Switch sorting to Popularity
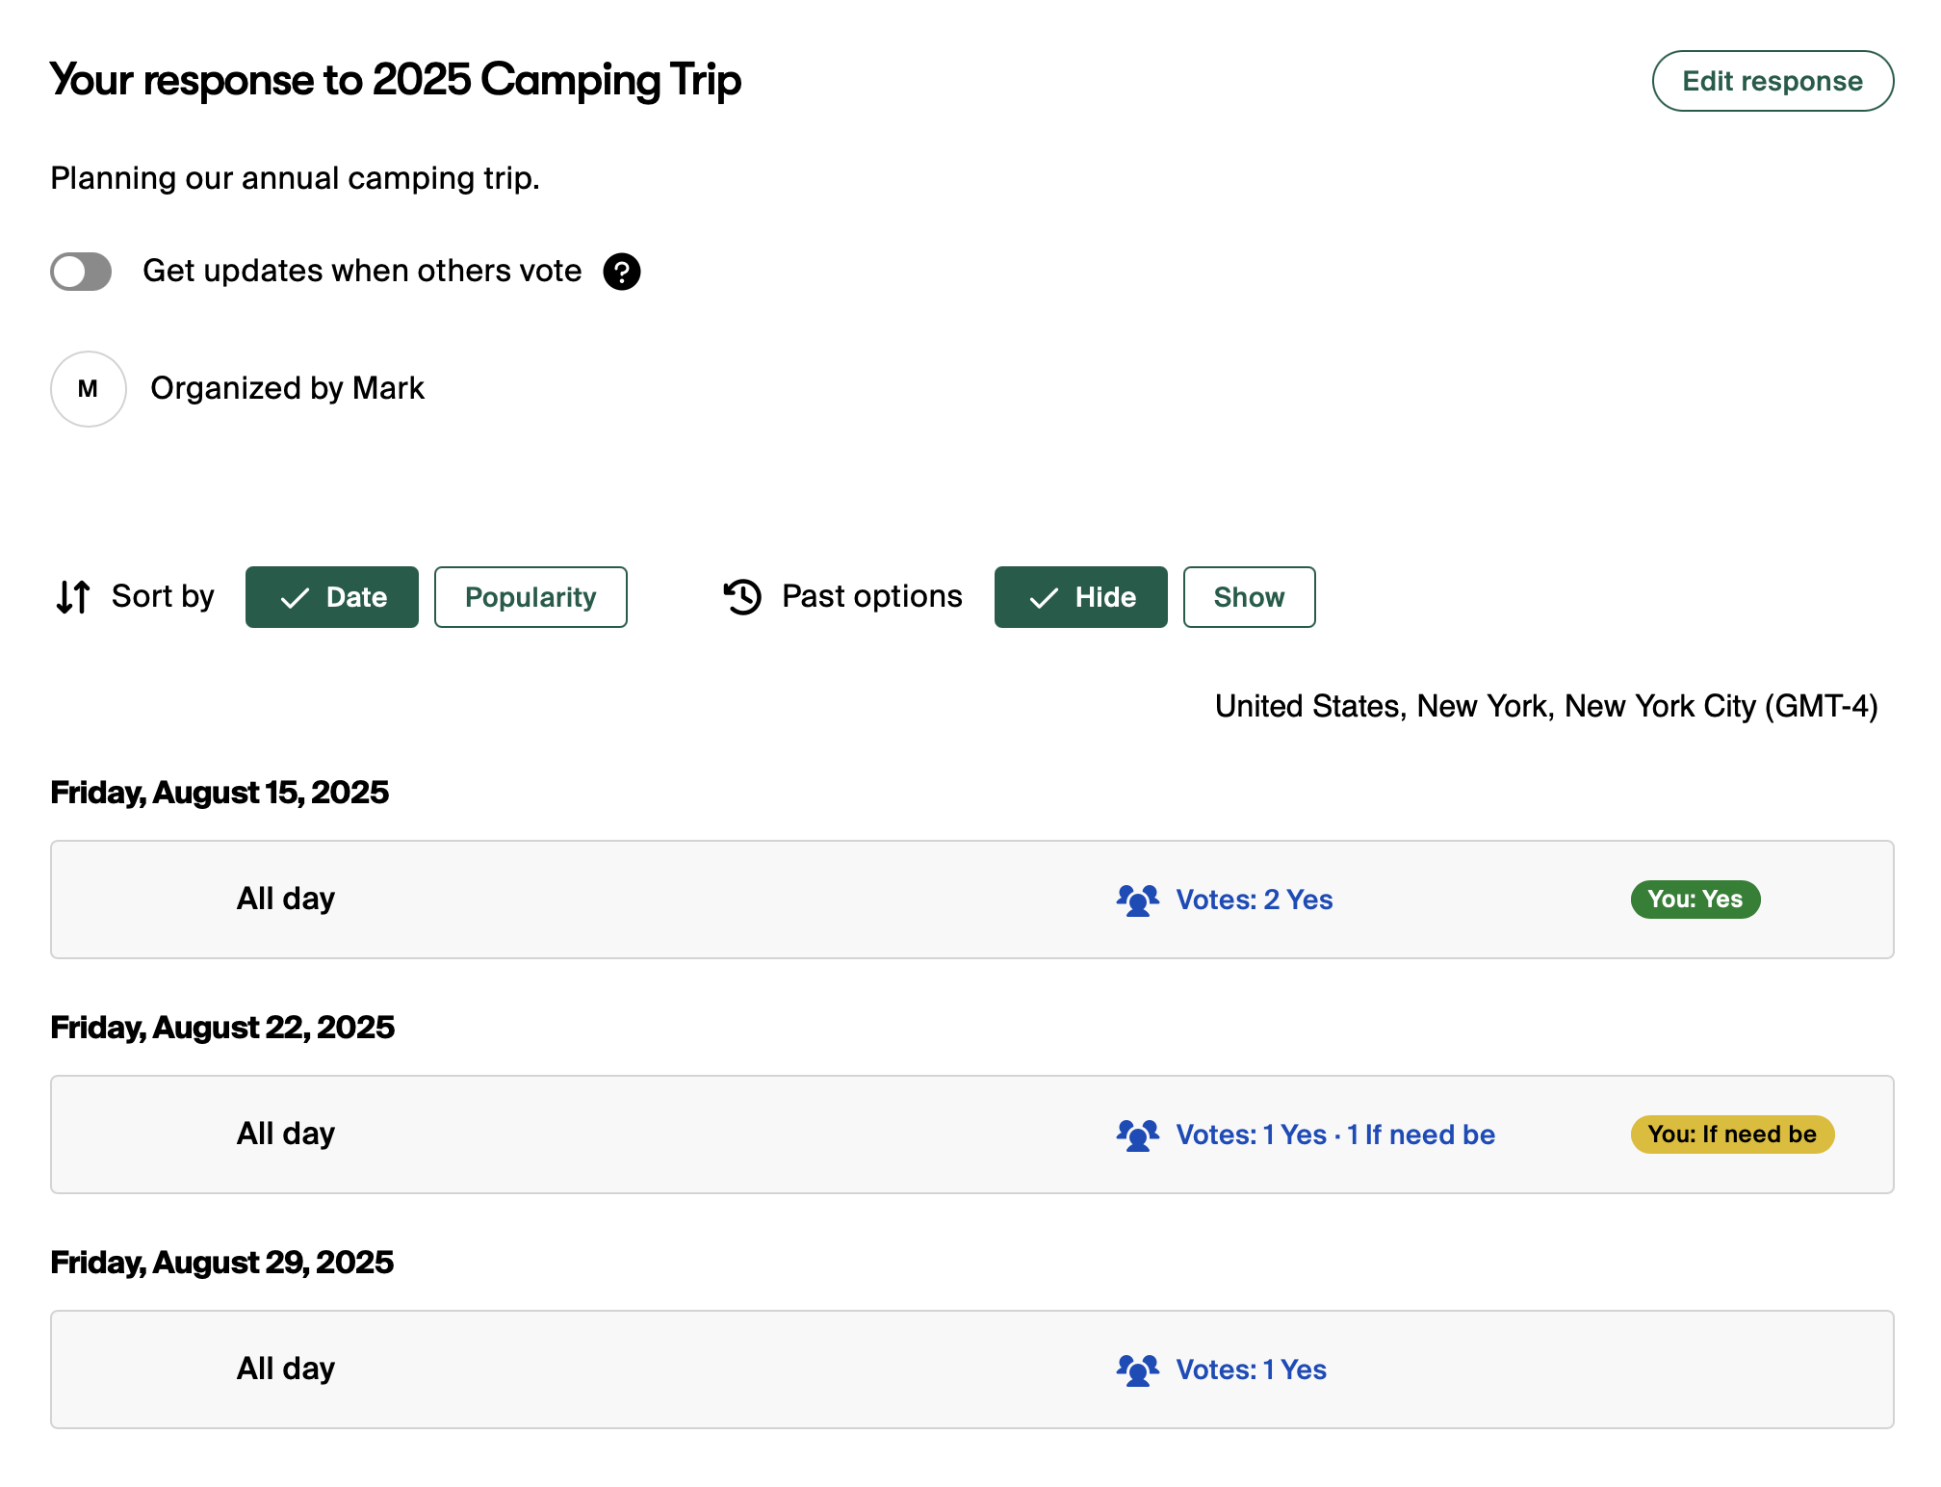The image size is (1941, 1487). tap(531, 597)
